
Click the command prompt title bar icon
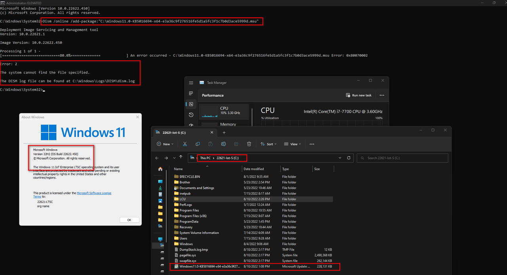tap(2, 2)
